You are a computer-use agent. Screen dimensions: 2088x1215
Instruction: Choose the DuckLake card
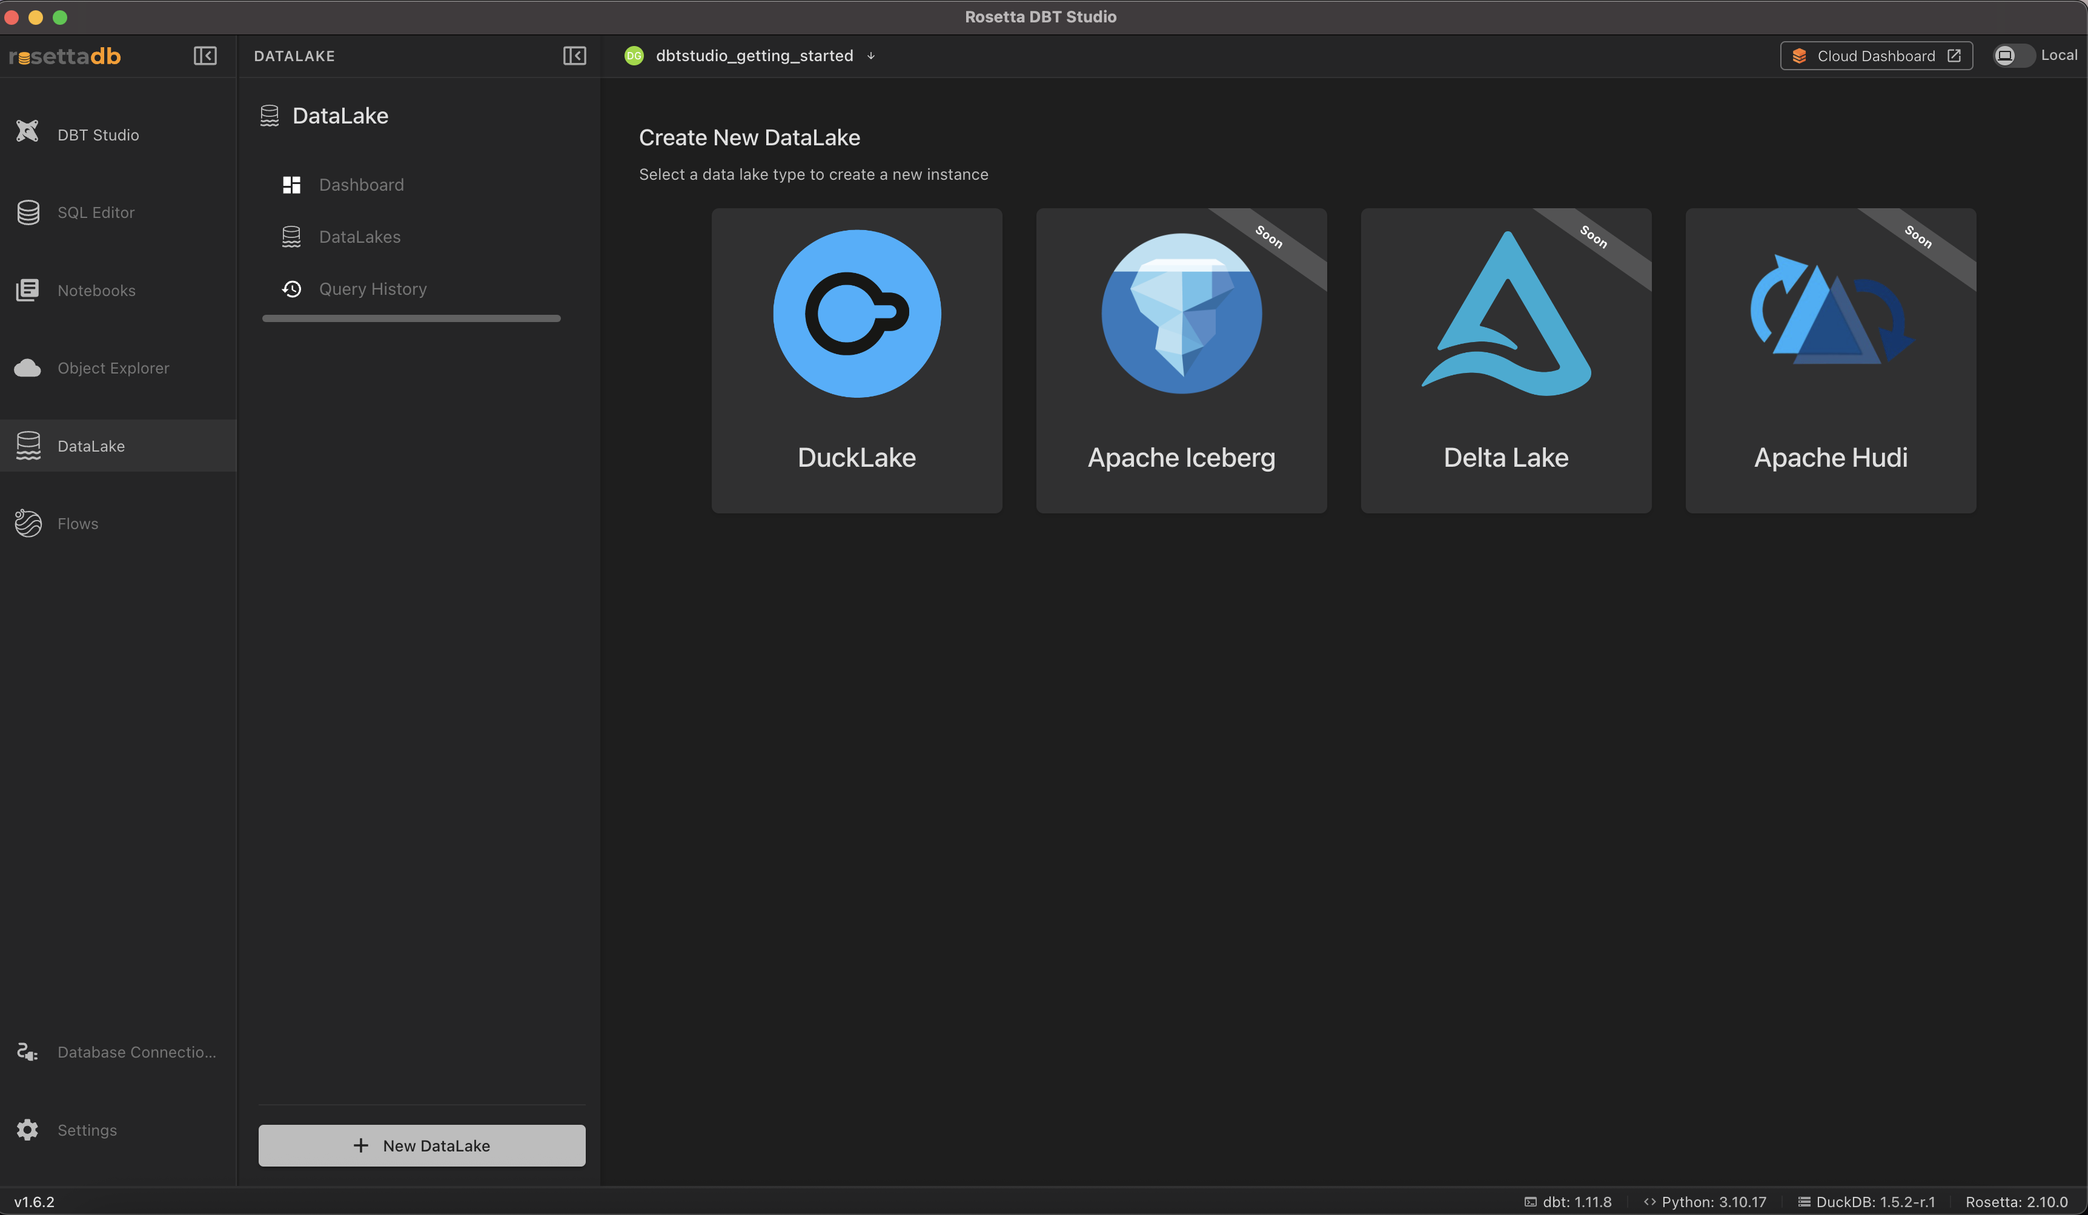point(857,360)
